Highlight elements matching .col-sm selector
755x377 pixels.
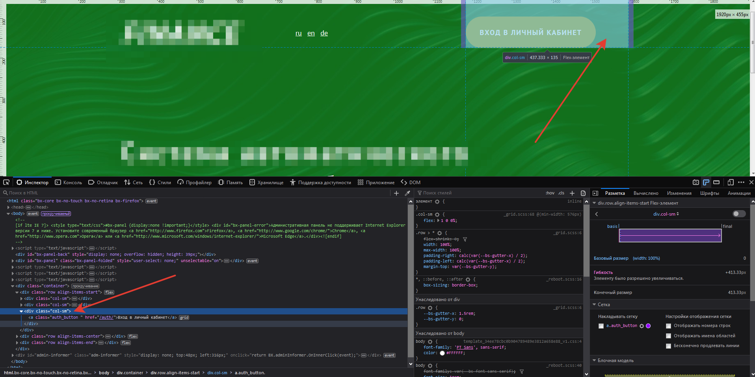[437, 214]
